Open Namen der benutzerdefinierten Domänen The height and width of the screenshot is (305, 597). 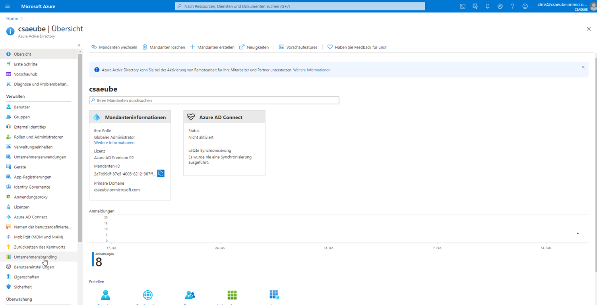tap(39, 227)
